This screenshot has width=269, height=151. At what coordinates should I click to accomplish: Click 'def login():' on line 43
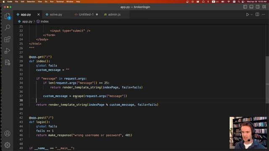coord(40,122)
